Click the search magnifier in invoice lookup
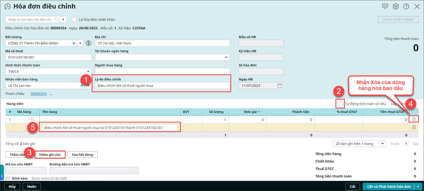 tap(57, 20)
